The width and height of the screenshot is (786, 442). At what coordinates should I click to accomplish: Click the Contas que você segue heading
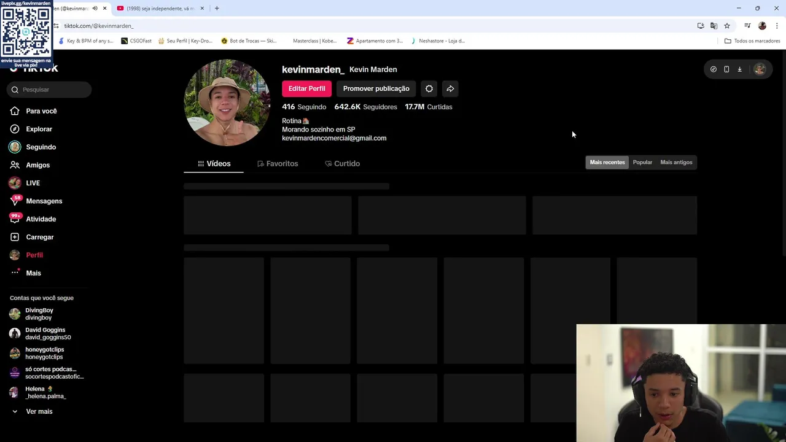pyautogui.click(x=42, y=298)
